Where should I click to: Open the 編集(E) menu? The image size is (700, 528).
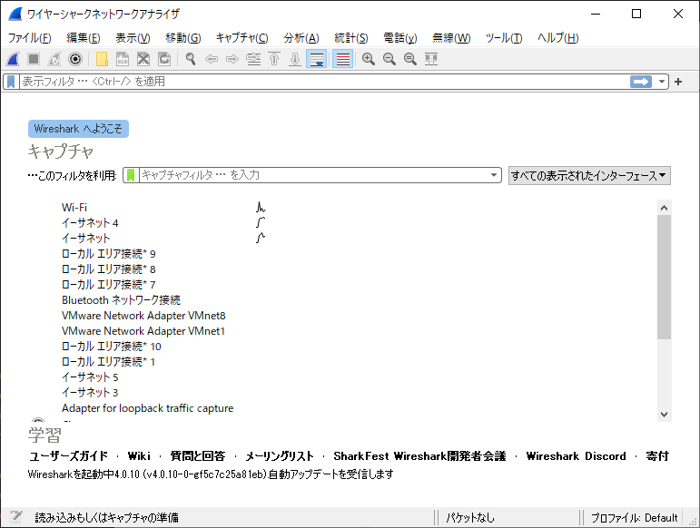tap(83, 38)
